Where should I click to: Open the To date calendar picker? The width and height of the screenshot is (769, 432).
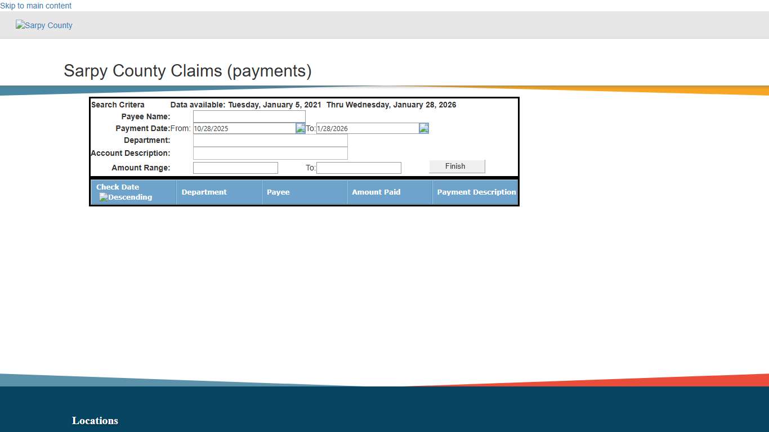pos(423,128)
